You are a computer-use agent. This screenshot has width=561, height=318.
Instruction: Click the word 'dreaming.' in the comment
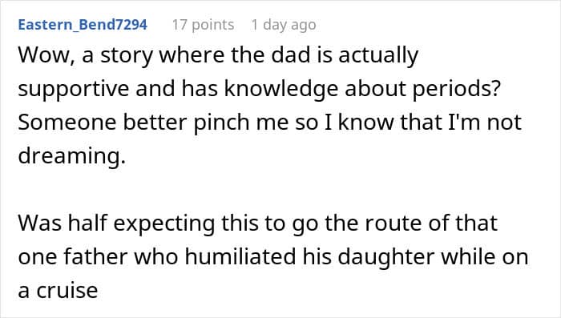(x=72, y=156)
